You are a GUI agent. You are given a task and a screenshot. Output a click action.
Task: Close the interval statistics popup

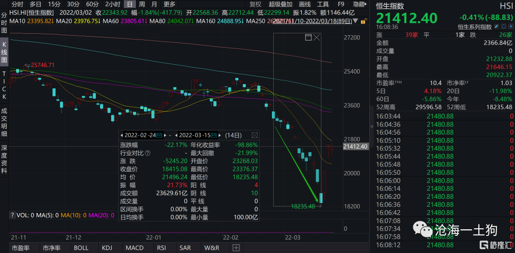254,135
